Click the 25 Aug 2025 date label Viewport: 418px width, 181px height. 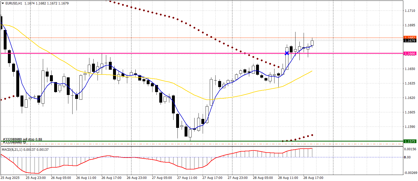pos(11,178)
